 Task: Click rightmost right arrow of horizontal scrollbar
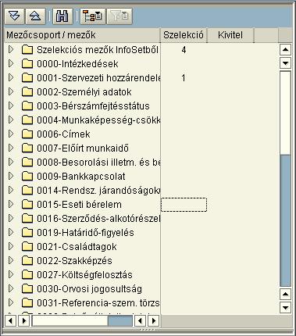(x=153, y=320)
